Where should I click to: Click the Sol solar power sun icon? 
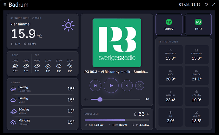point(86,125)
